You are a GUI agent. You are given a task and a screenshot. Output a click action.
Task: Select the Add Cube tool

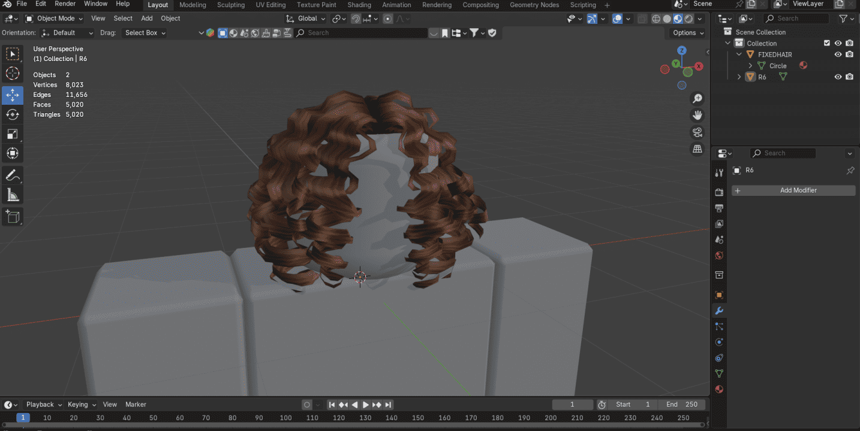[x=13, y=216]
